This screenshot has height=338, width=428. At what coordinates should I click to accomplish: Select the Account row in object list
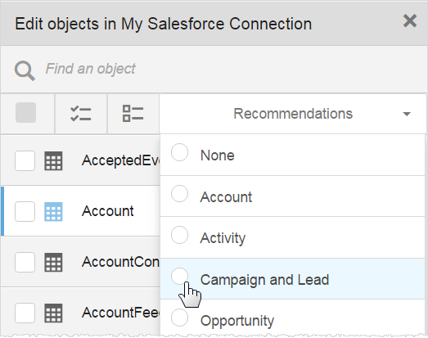80,211
